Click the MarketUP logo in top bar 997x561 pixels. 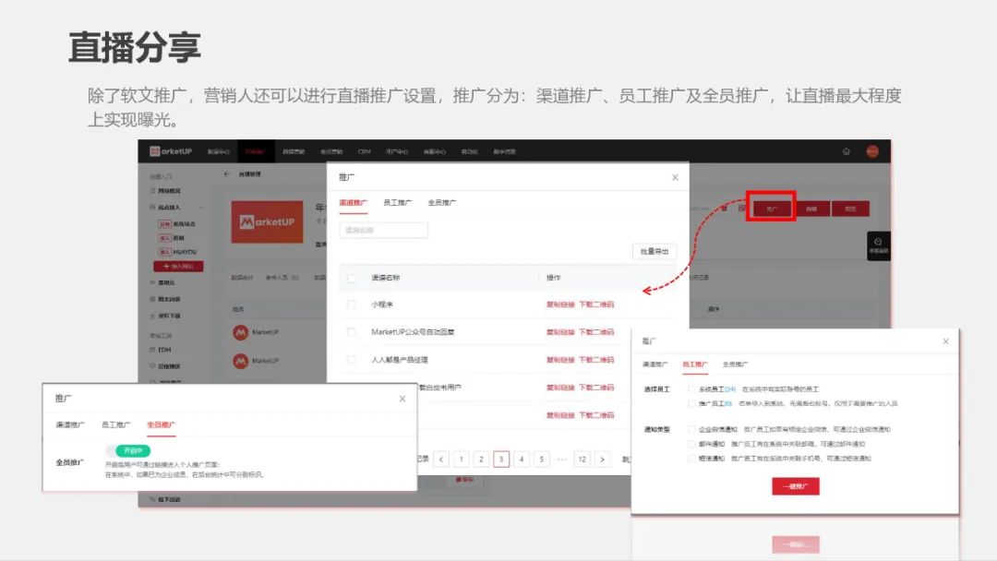tap(171, 151)
